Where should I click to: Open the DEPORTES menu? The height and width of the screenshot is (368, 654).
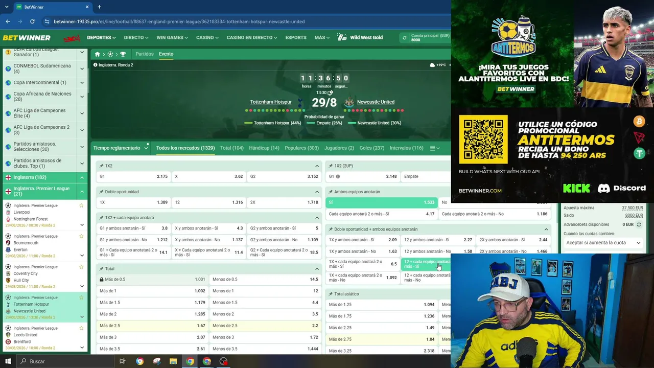101,38
